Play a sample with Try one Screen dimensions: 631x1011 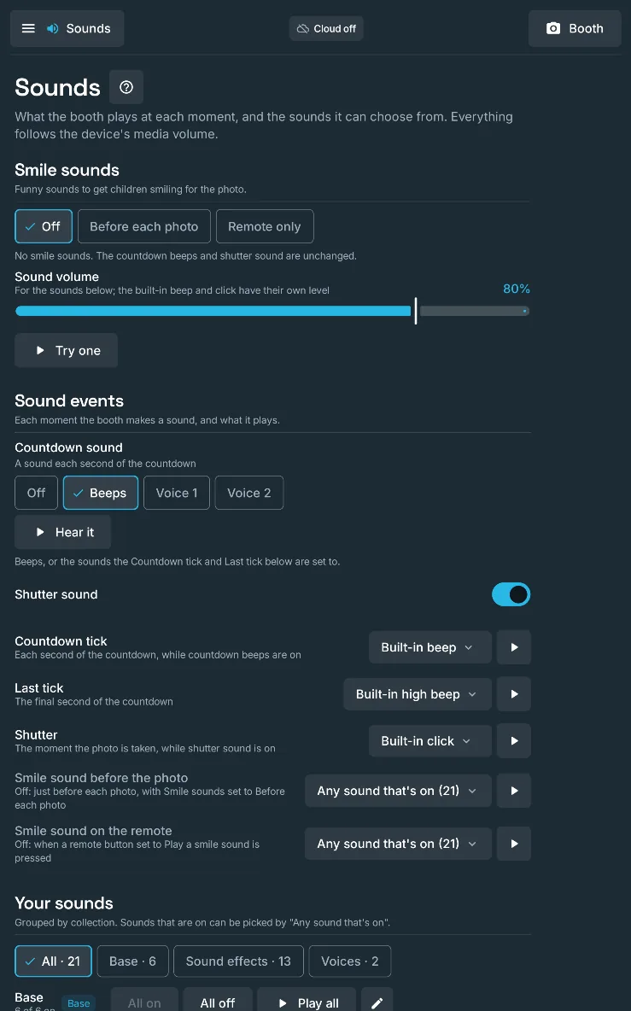tap(67, 350)
